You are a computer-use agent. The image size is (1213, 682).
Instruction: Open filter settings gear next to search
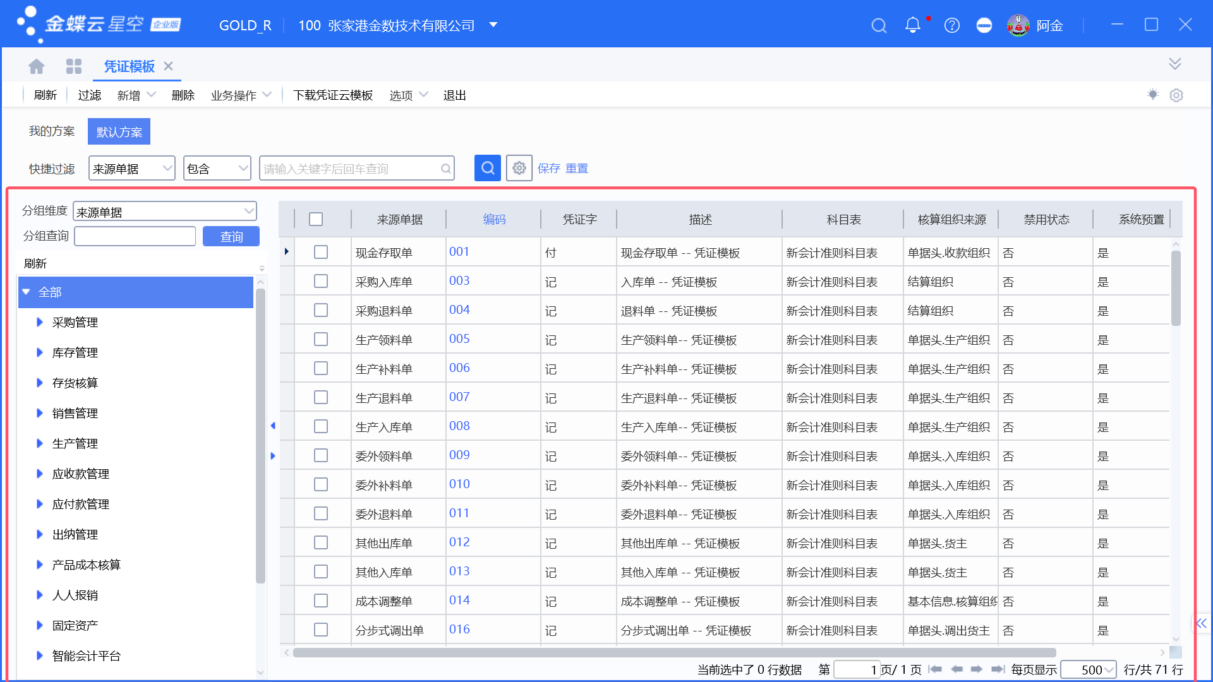click(x=519, y=168)
